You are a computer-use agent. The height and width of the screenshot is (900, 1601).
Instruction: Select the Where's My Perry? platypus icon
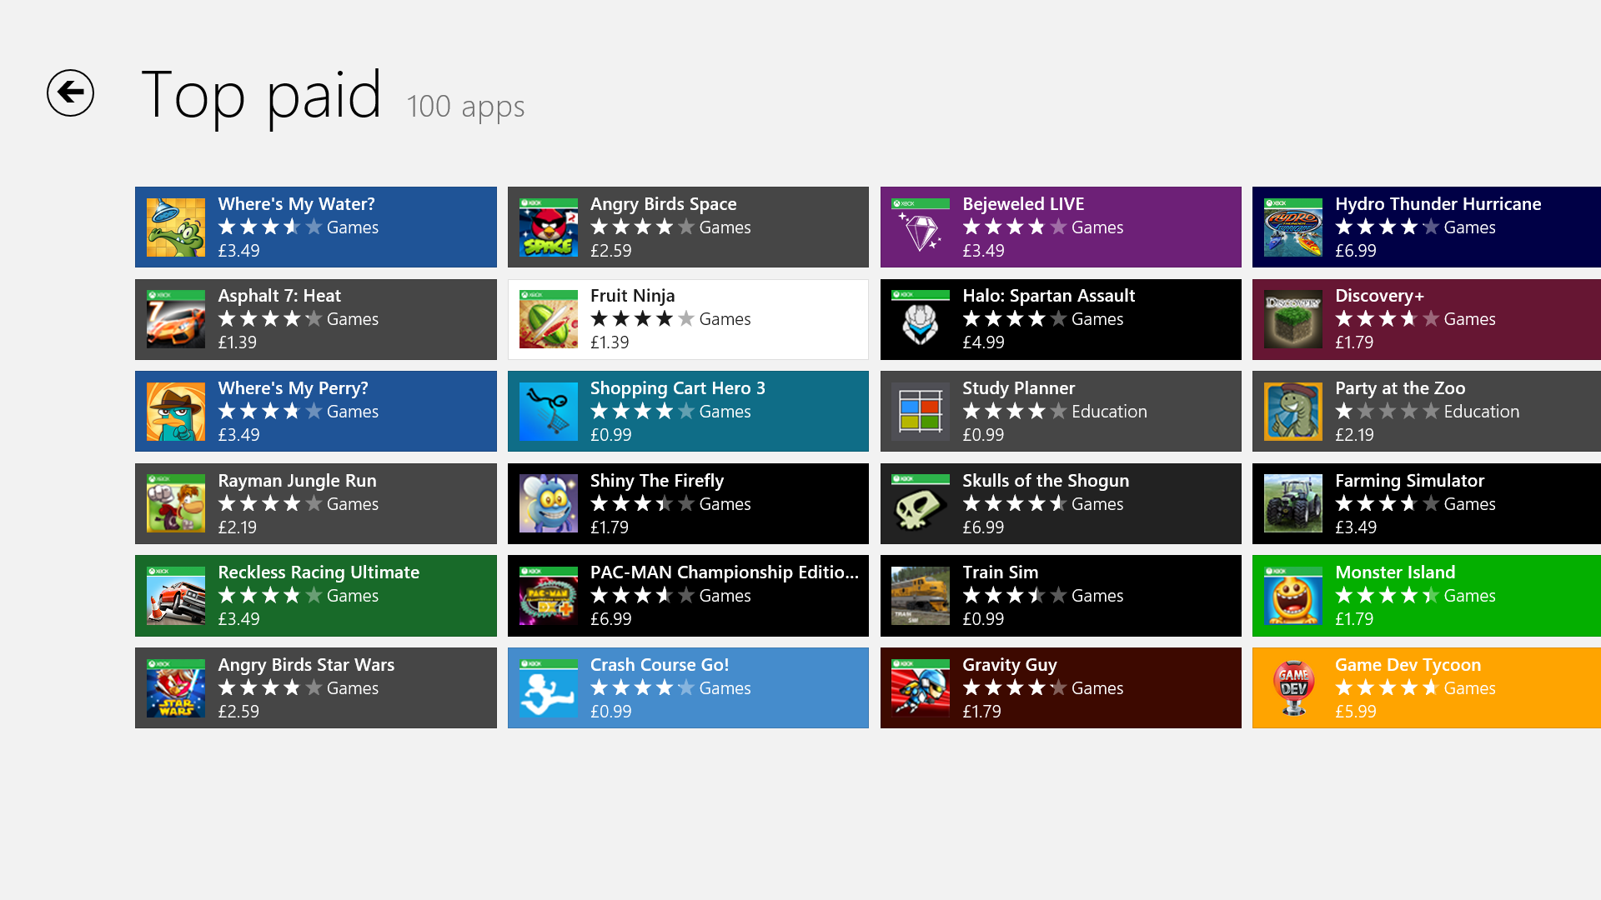click(x=176, y=412)
